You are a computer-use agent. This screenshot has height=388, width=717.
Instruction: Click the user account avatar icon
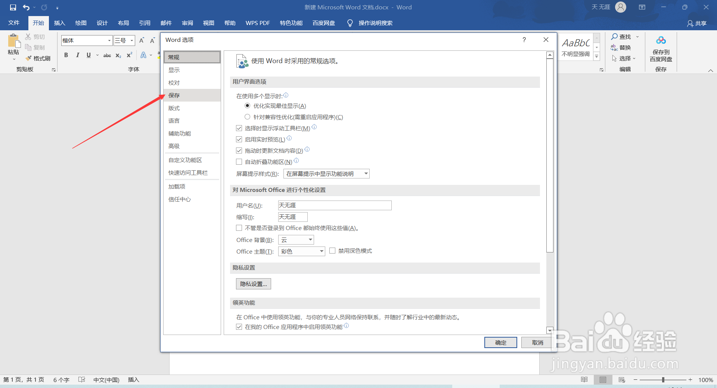621,7
